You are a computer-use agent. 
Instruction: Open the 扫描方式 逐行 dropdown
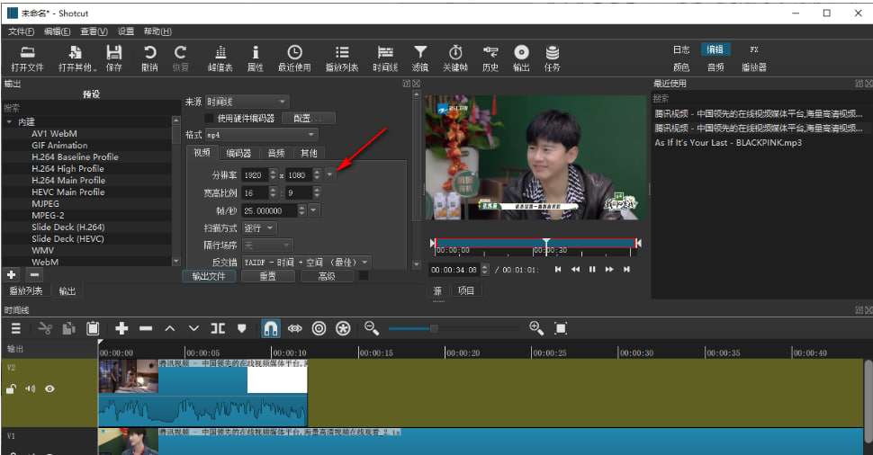coord(259,227)
